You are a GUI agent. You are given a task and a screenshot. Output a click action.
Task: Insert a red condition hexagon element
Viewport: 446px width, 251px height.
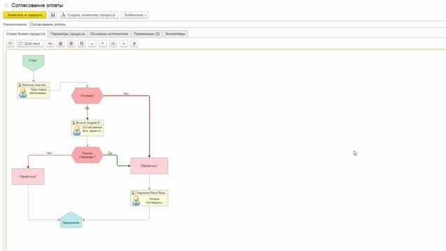(x=50, y=43)
